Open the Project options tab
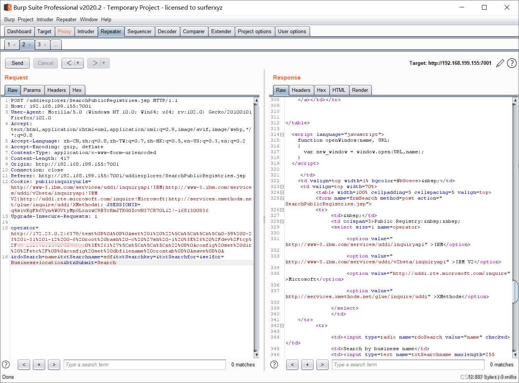This screenshot has height=383, width=519. [254, 32]
